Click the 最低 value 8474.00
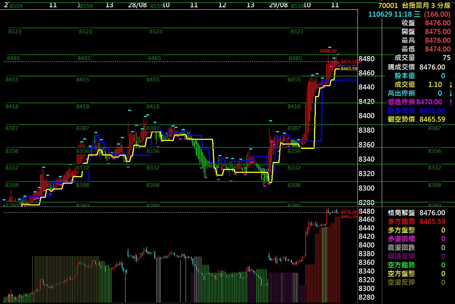 438,49
